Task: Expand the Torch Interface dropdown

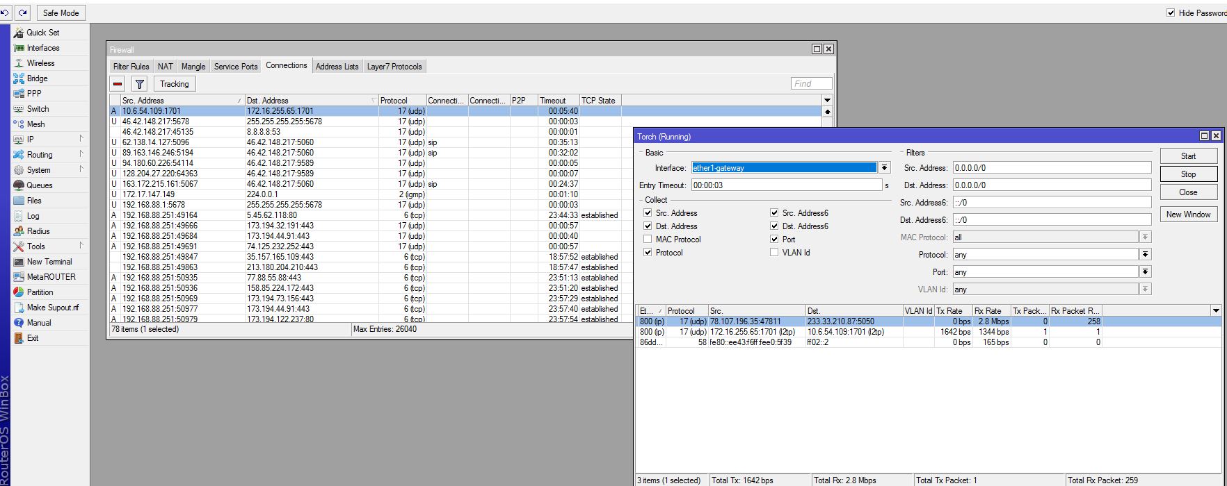Action: (x=884, y=168)
